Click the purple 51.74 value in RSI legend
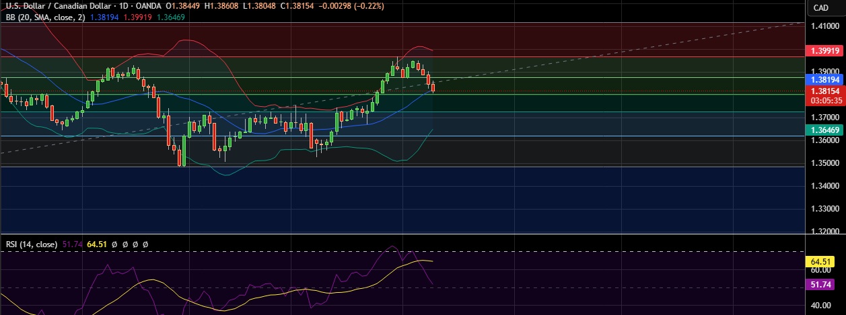Screen dimensions: 846x315 coord(72,244)
